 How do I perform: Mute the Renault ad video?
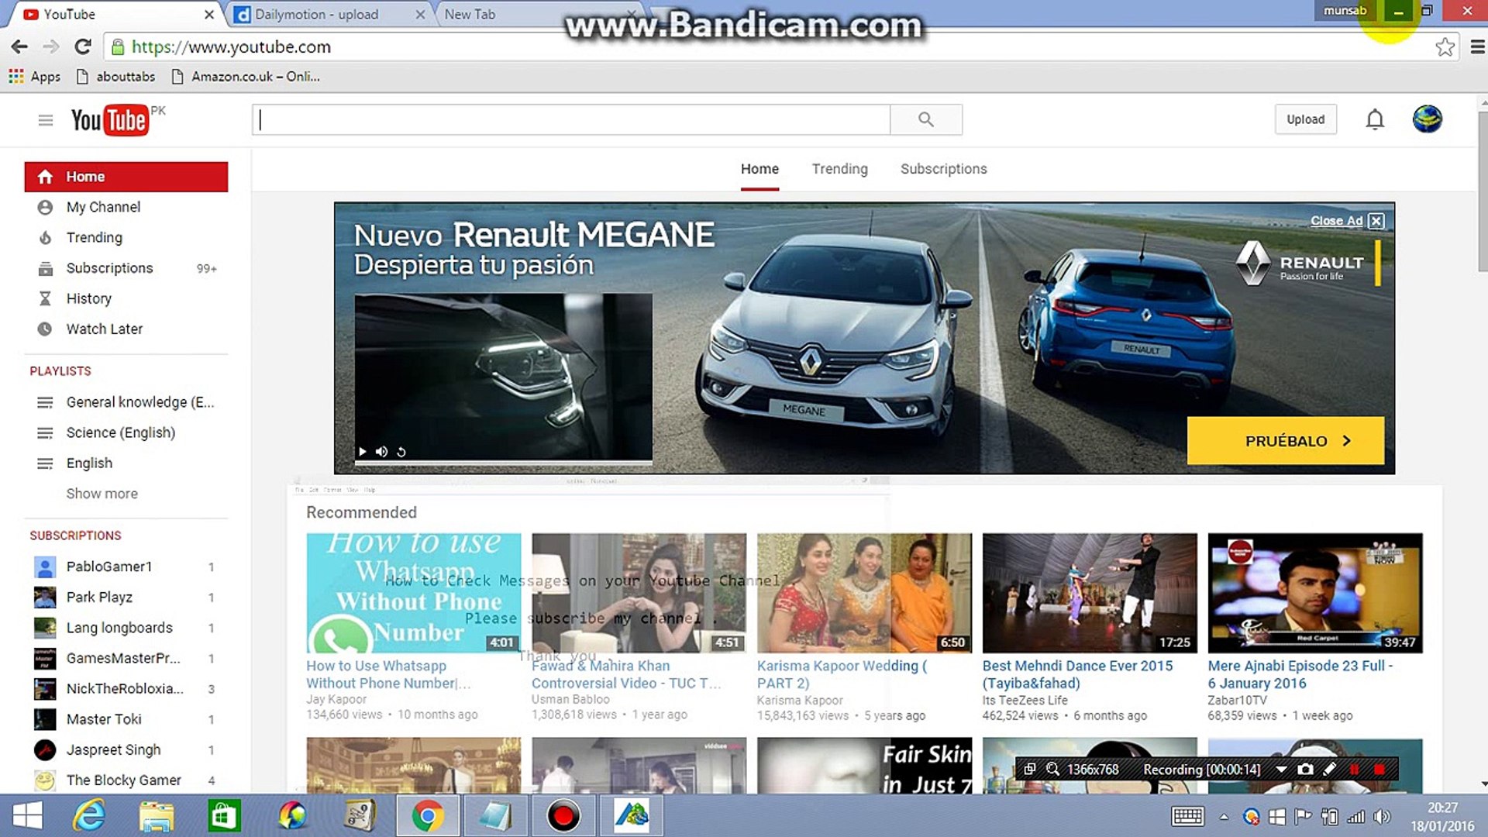tap(381, 452)
